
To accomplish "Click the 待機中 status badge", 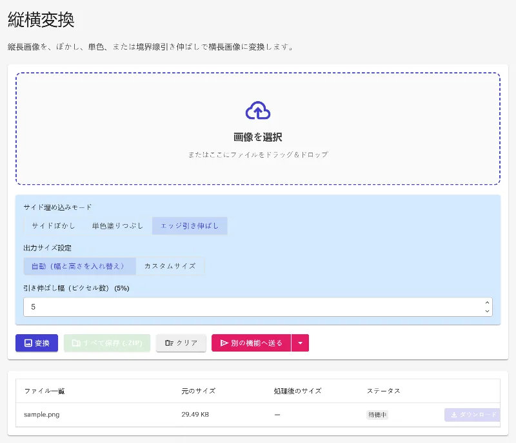I will tap(377, 415).
